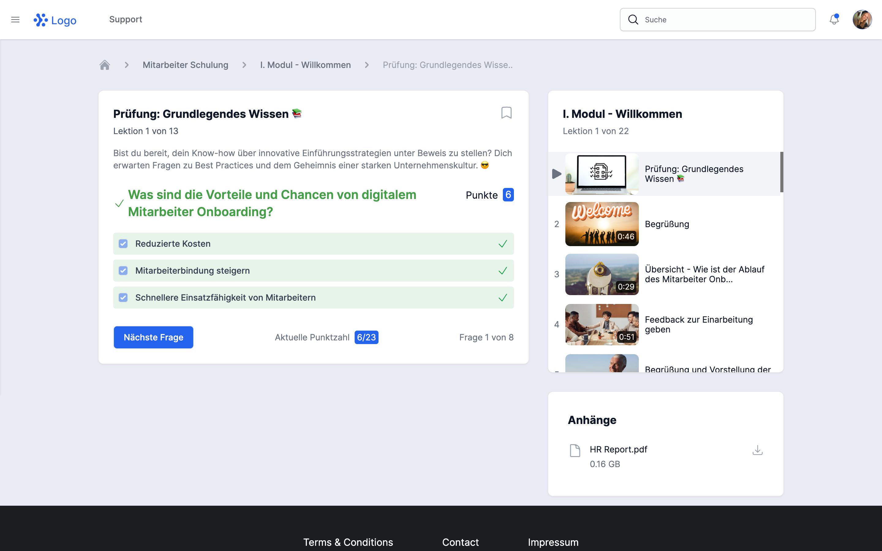The width and height of the screenshot is (882, 551).
Task: Download the HR Report.pdf attachment
Action: pos(757,450)
